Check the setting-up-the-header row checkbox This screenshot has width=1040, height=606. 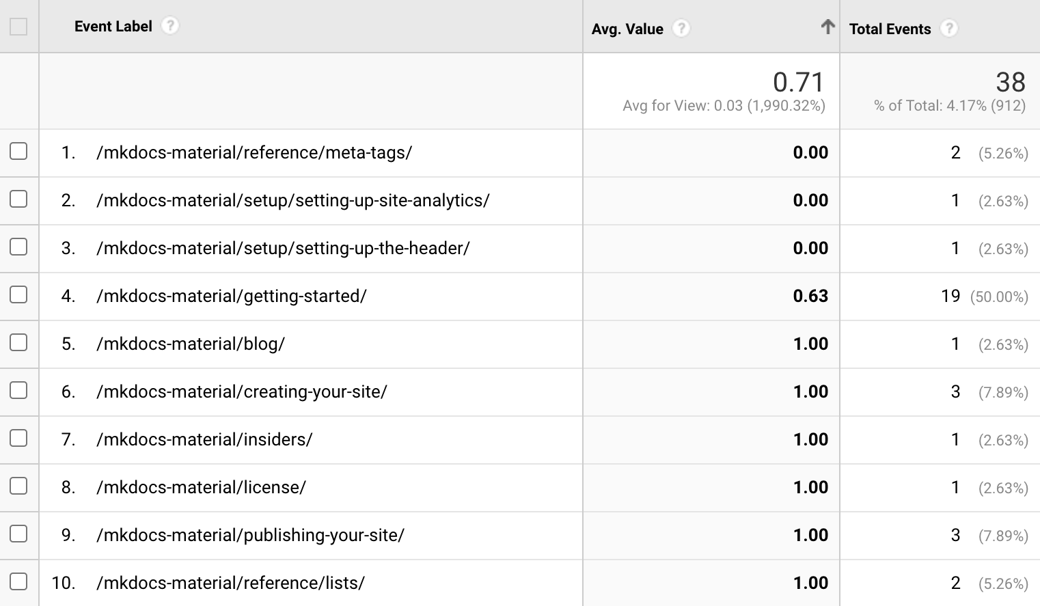pyautogui.click(x=18, y=248)
